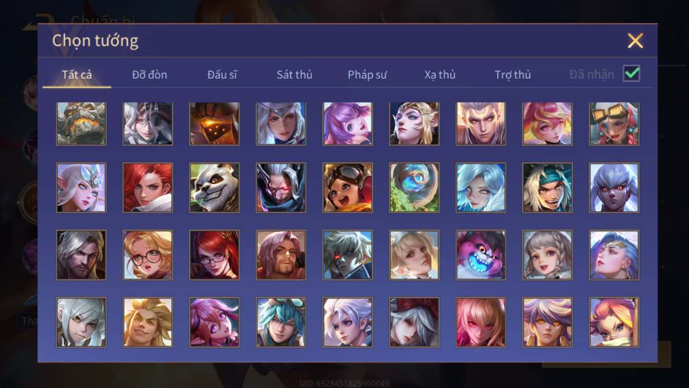Select the armored hero with glowing orange visor
The image size is (689, 388).
tap(214, 123)
